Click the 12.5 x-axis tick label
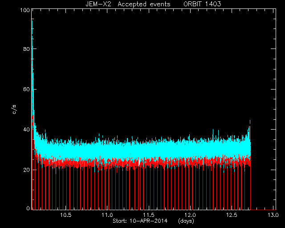The height and width of the screenshot is (228, 285). pyautogui.click(x=232, y=215)
